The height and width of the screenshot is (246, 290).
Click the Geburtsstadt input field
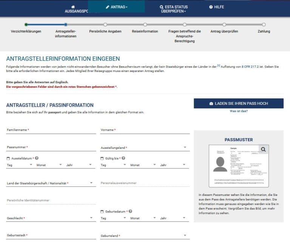51,235
